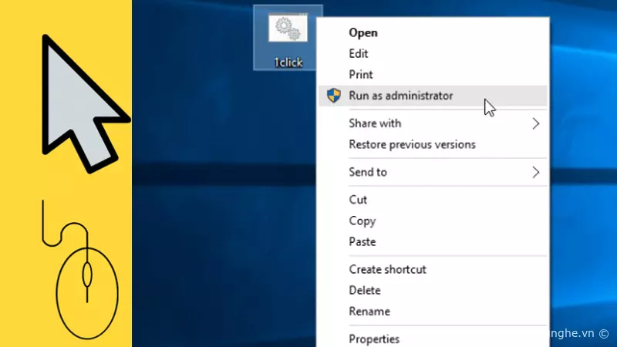Choose Paste from the context menu
The width and height of the screenshot is (617, 347).
point(362,241)
